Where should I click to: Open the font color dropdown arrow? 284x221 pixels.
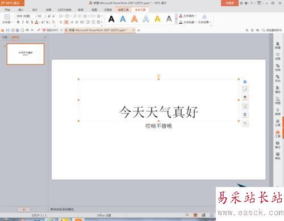click(x=40, y=22)
